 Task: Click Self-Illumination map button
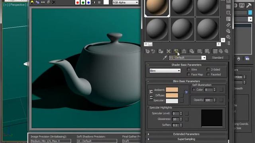[221, 90]
